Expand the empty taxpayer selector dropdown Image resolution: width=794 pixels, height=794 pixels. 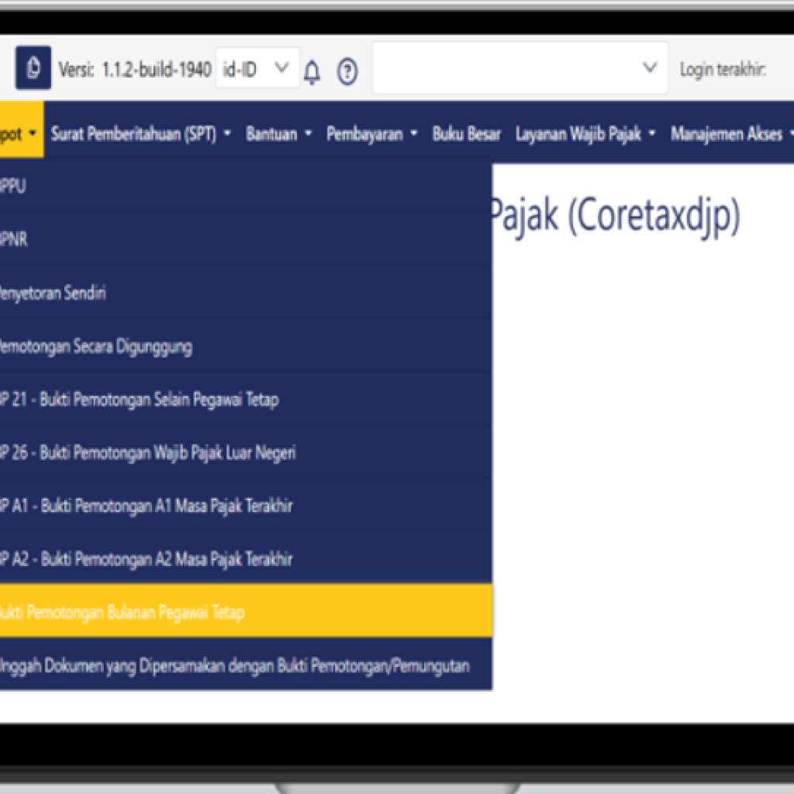[520, 68]
